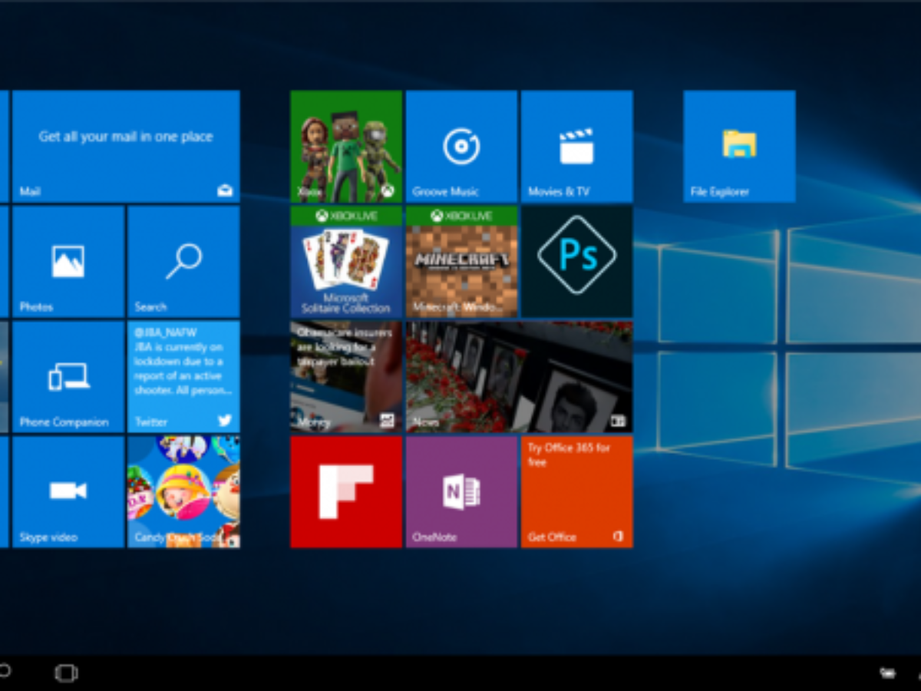Open Photoshop Express Ps tile

(577, 262)
